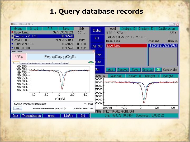
Task: Click the Remove button
Action: (123, 70)
